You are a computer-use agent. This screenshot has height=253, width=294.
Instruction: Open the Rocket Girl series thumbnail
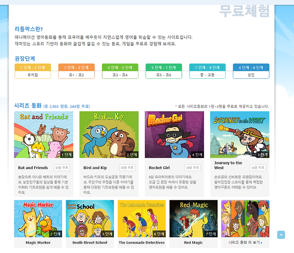174,135
